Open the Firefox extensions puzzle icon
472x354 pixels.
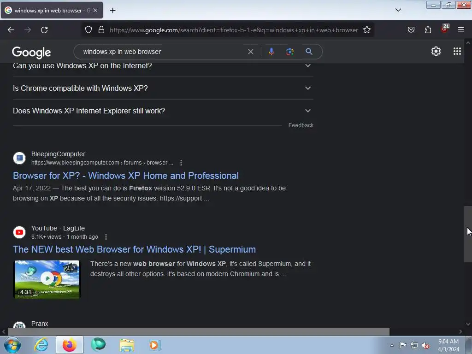(428, 29)
